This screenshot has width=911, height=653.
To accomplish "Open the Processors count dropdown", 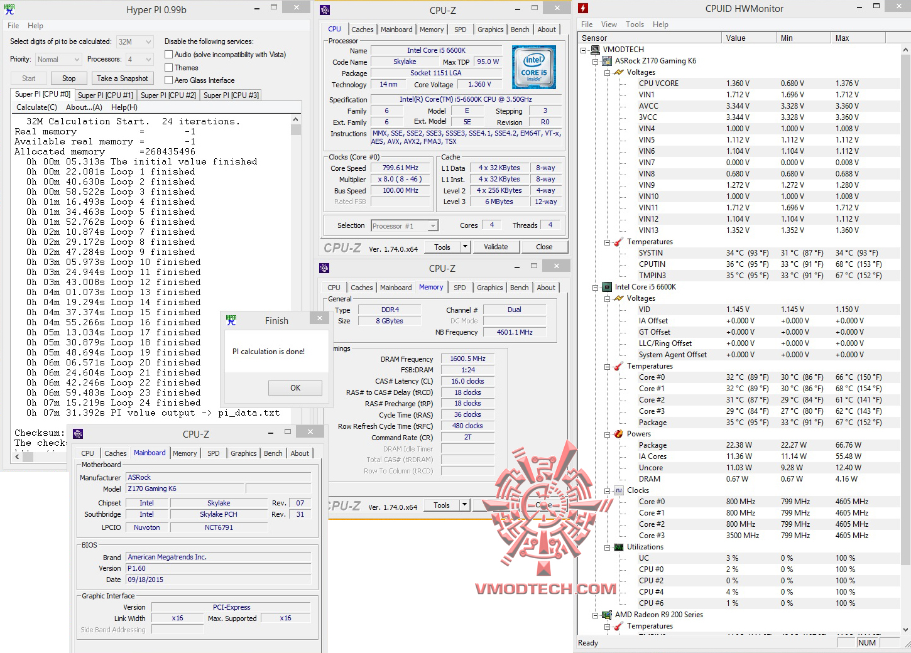I will tap(139, 60).
